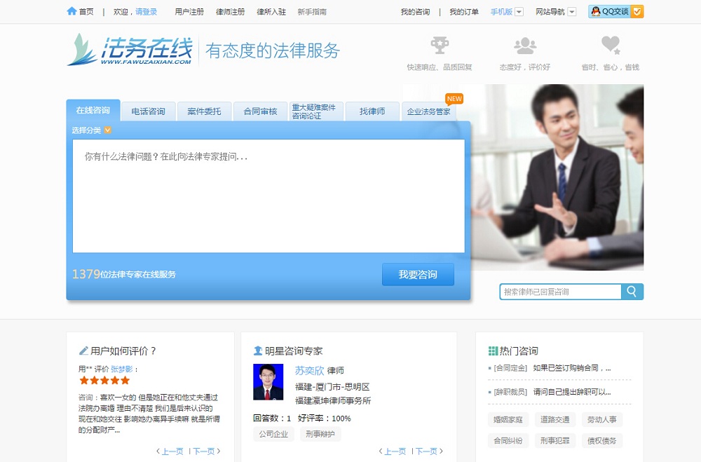
Task: Open the [合同定金] hot consultation entry
Action: tap(552, 368)
